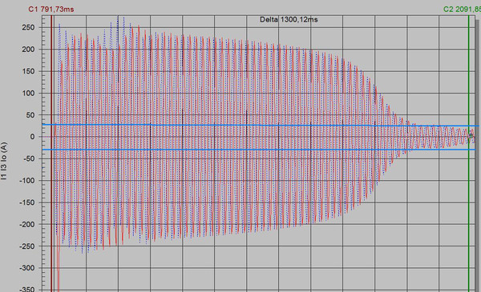
Task: Click the 100 tick label on Y axis
Action: pos(28,93)
